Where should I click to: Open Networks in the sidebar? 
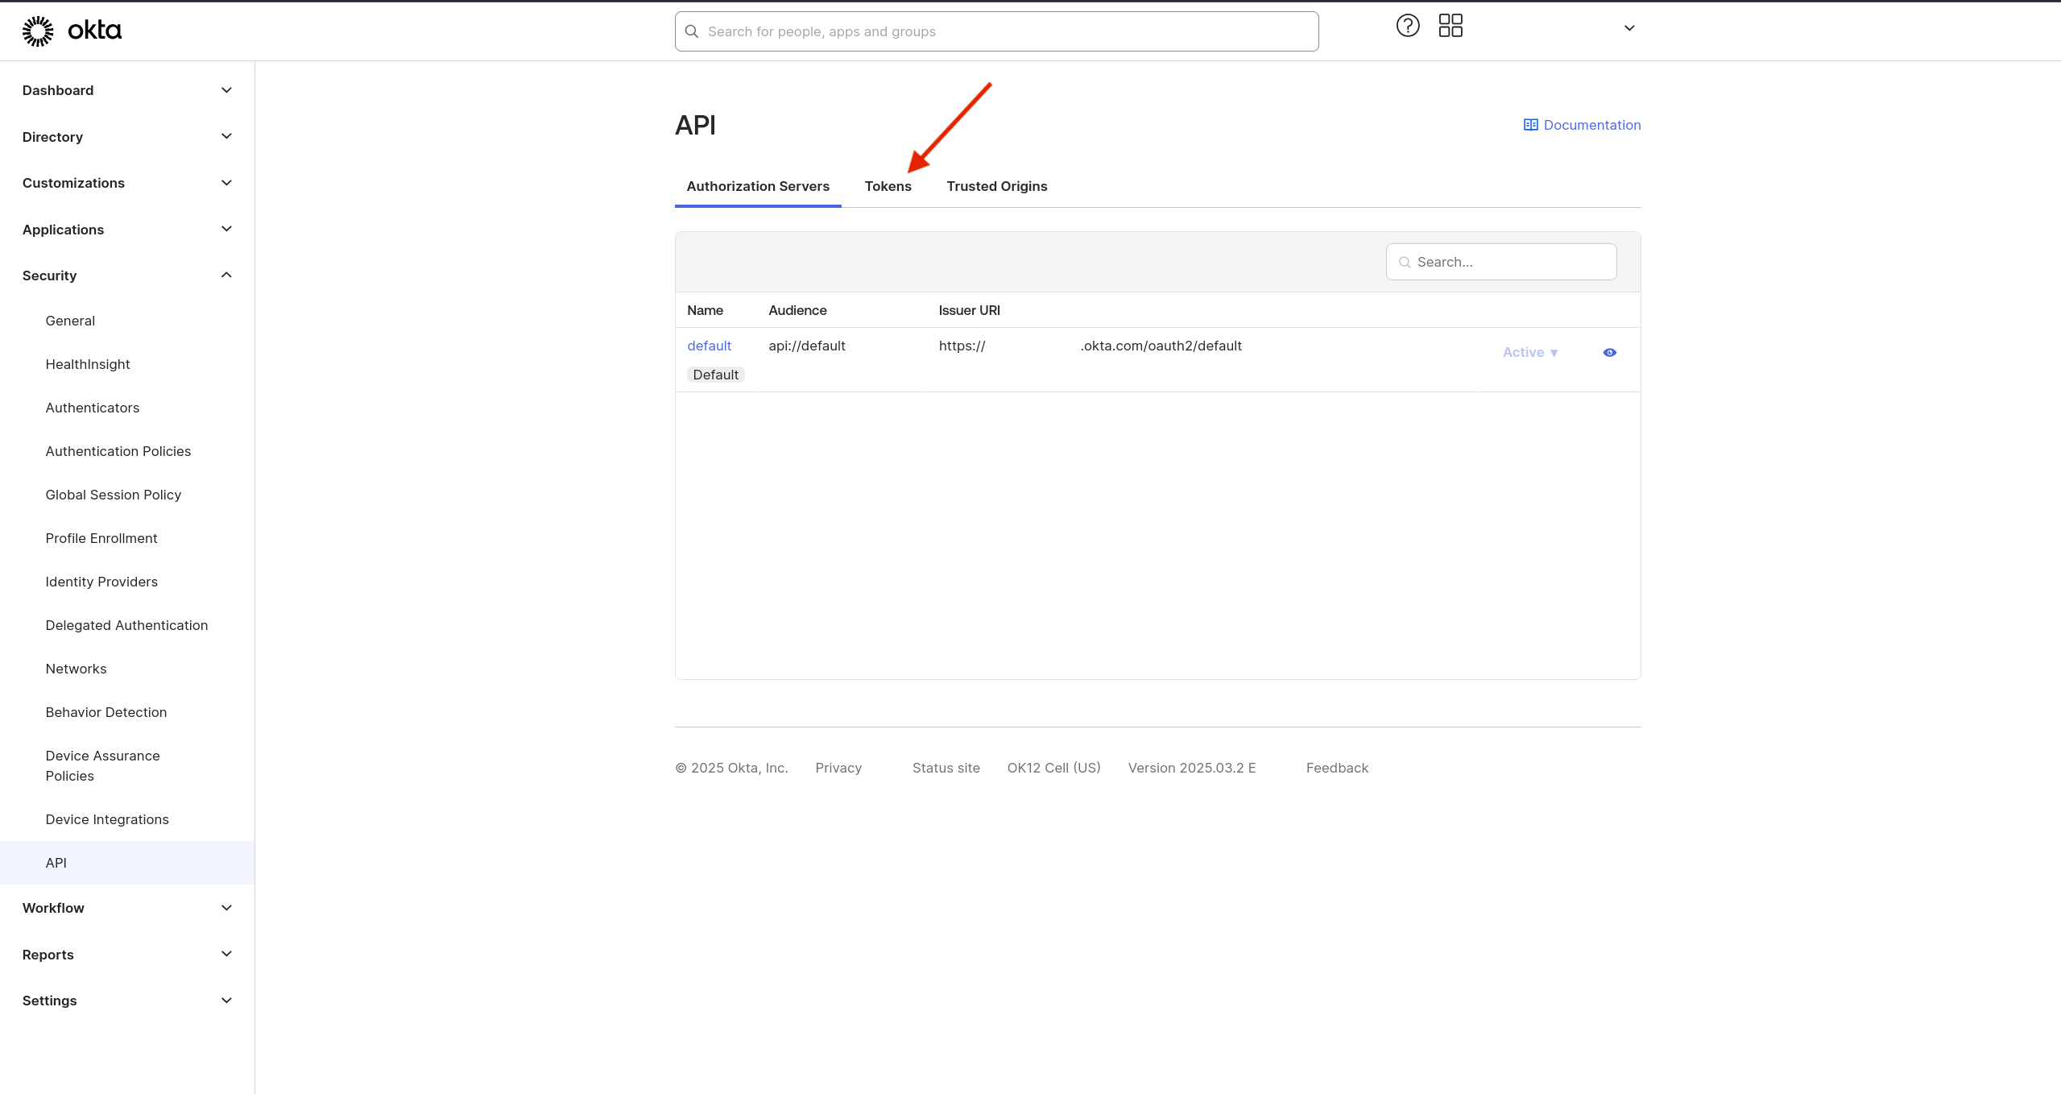[76, 669]
